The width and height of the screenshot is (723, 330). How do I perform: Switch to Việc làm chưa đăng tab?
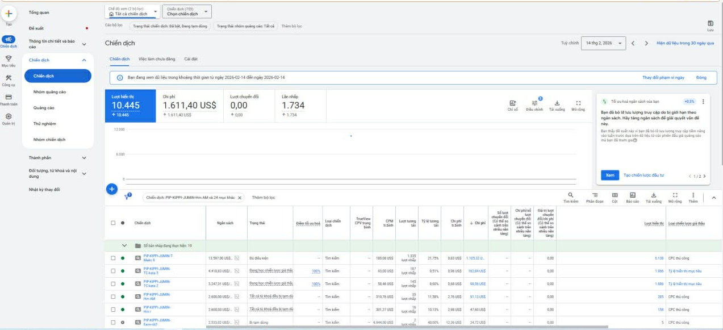click(x=157, y=59)
